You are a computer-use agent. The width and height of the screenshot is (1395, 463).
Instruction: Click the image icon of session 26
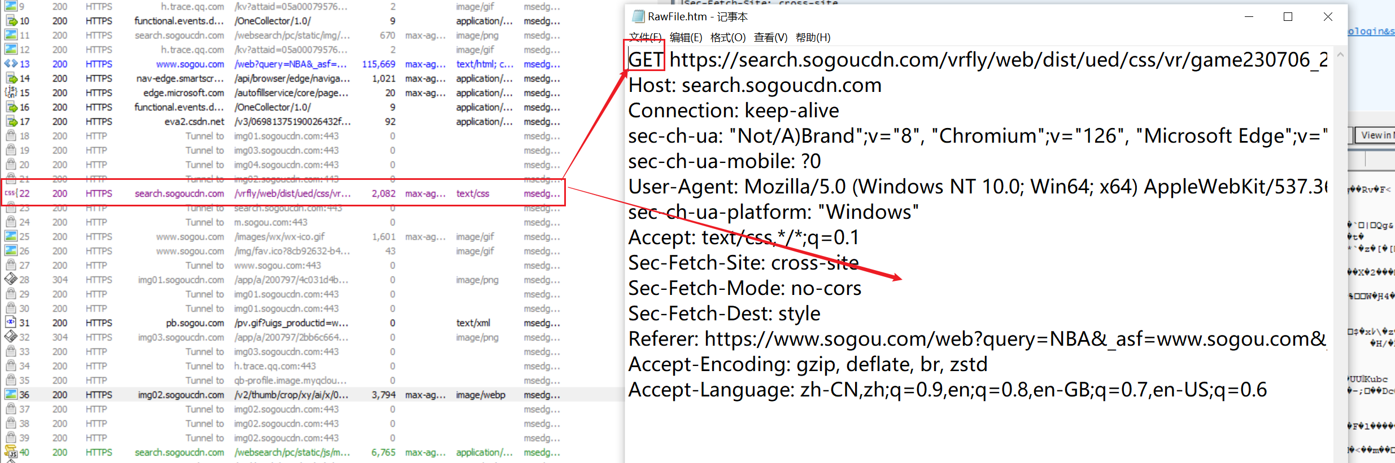(x=11, y=251)
